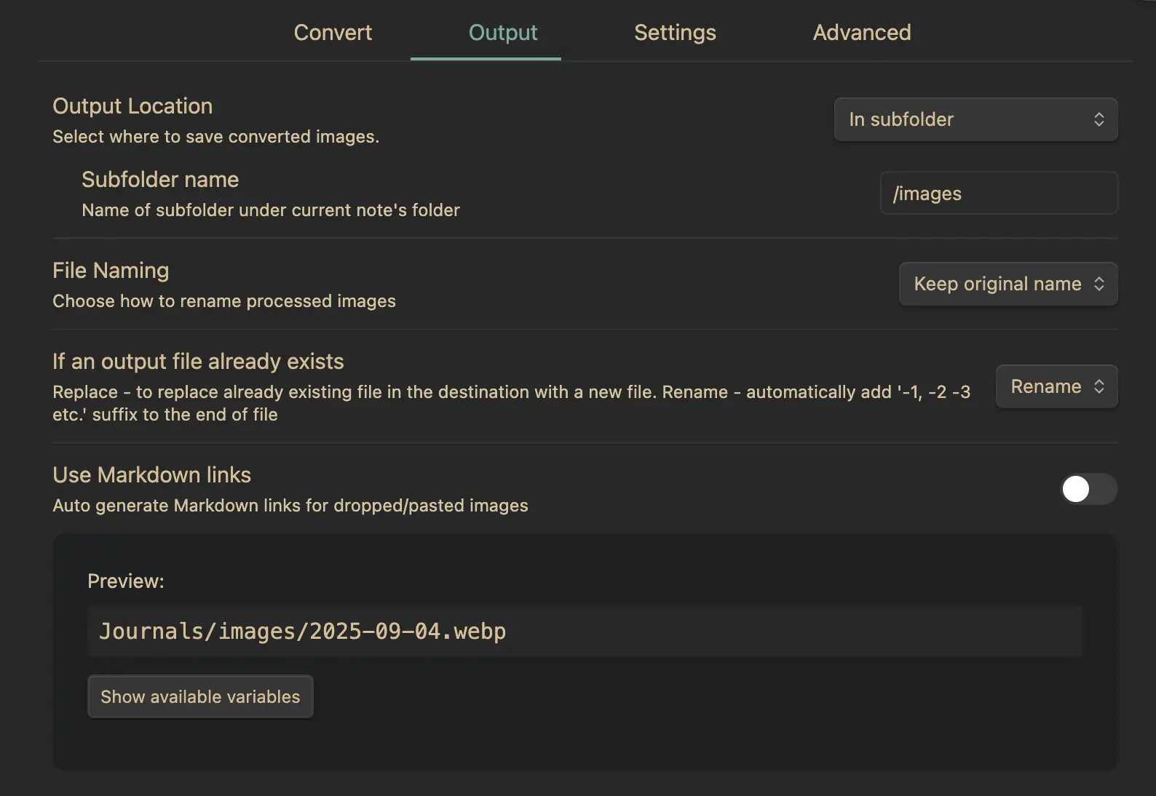
Task: Click the preview path 'Journals/images/2025-09-04.webp'
Action: pyautogui.click(x=302, y=632)
